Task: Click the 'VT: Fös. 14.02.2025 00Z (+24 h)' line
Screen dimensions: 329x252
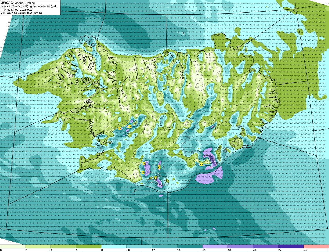Action: [x=21, y=13]
